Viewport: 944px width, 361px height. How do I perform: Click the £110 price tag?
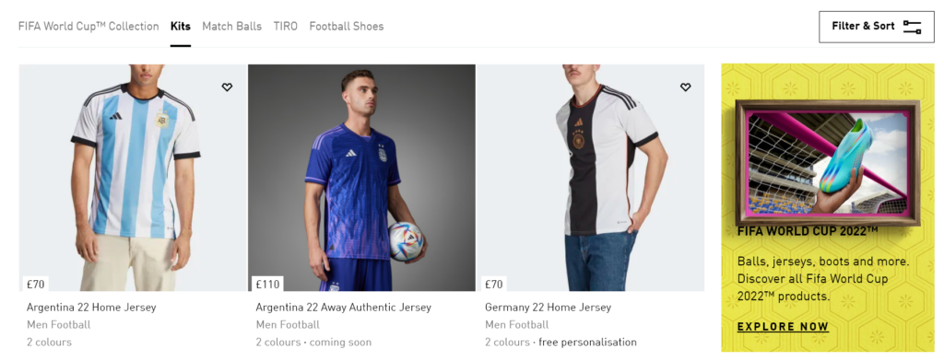pyautogui.click(x=268, y=284)
